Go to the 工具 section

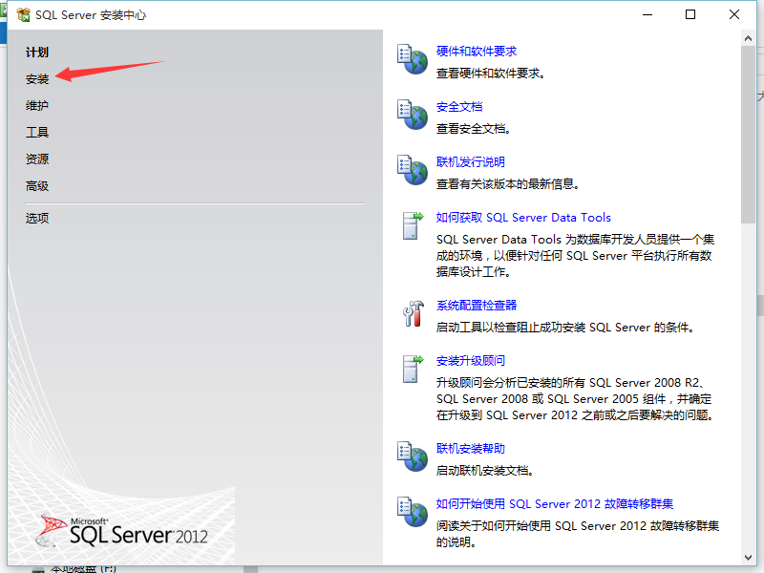[37, 133]
